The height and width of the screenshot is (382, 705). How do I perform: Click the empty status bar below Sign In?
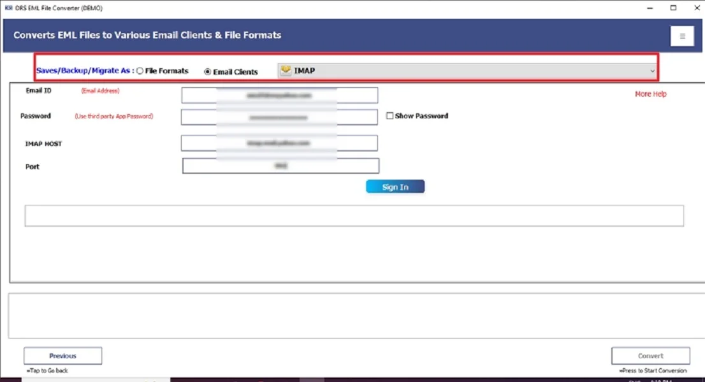354,215
